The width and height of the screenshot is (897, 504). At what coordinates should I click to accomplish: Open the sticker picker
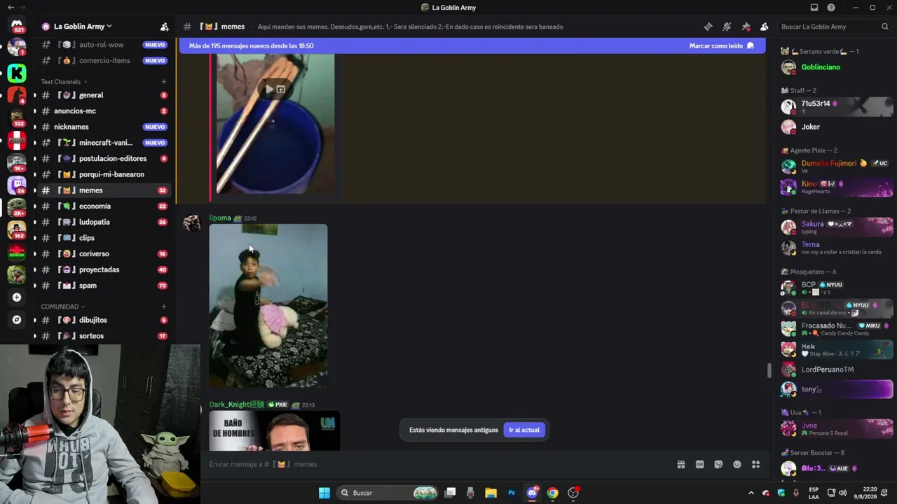718,464
